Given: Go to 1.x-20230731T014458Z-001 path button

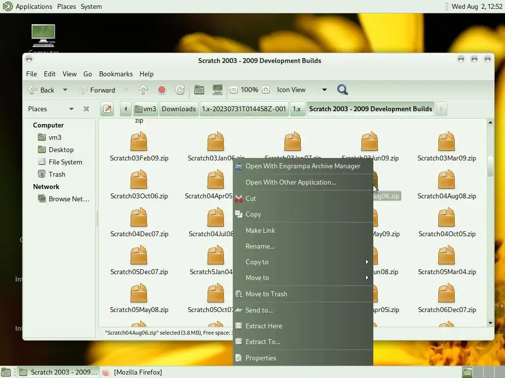Looking at the screenshot, I should (244, 109).
